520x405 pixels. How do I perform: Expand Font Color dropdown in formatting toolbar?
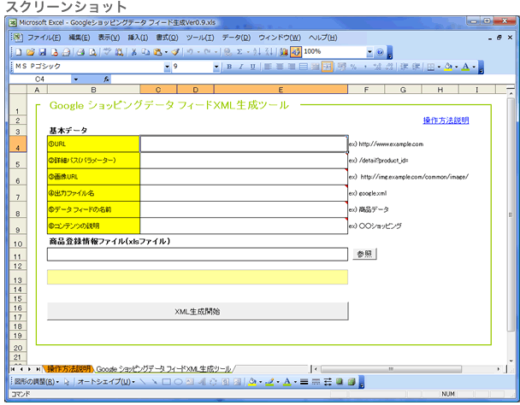tap(474, 67)
